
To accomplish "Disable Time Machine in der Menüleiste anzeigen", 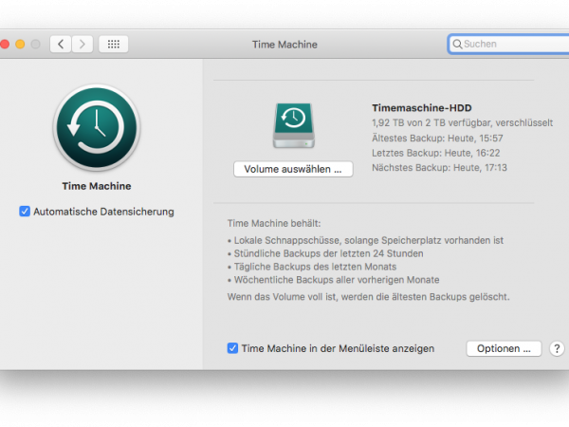I will [x=233, y=348].
